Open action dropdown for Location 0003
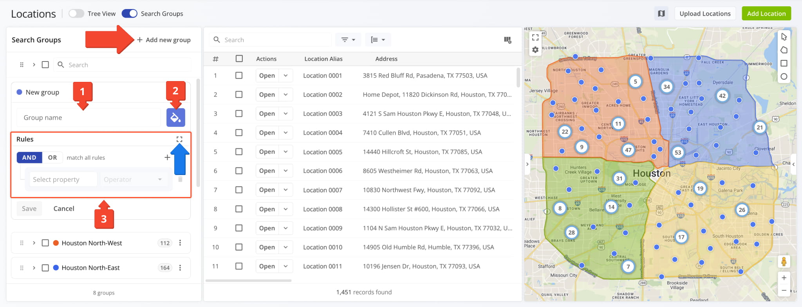 tap(286, 114)
